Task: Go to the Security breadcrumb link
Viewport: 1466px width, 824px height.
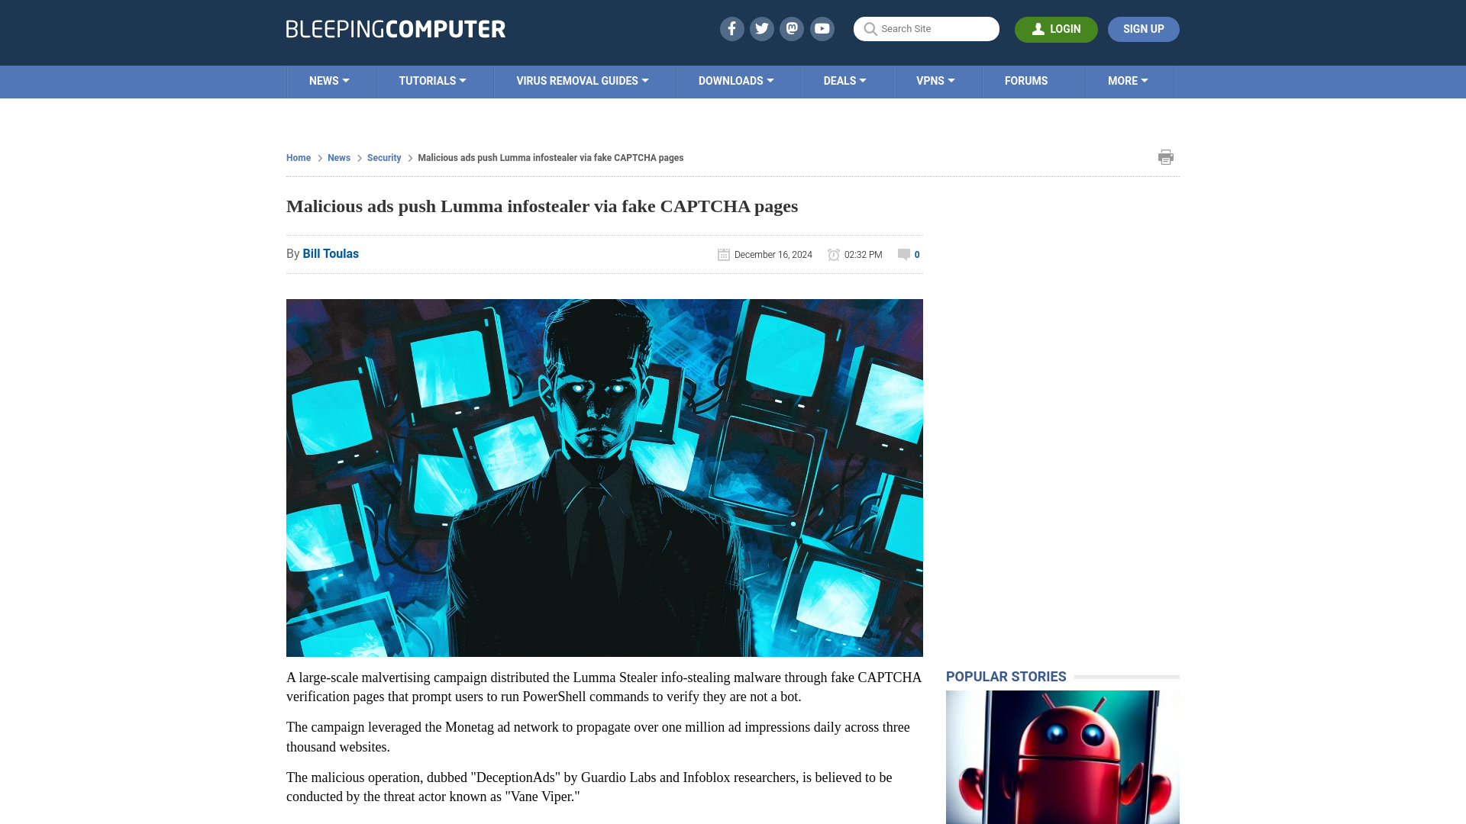Action: 384,158
